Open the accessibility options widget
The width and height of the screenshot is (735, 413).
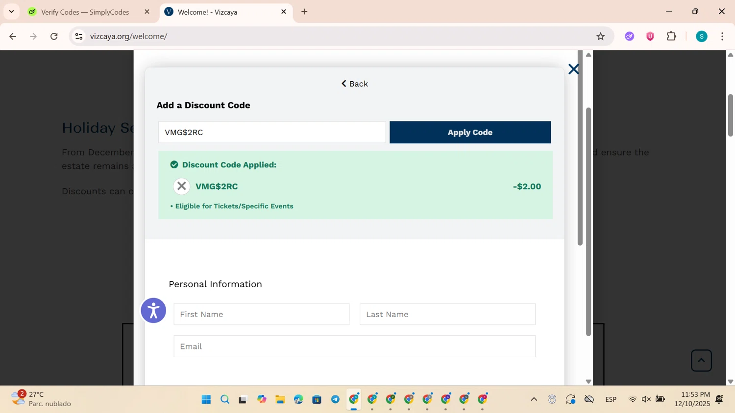click(x=153, y=310)
